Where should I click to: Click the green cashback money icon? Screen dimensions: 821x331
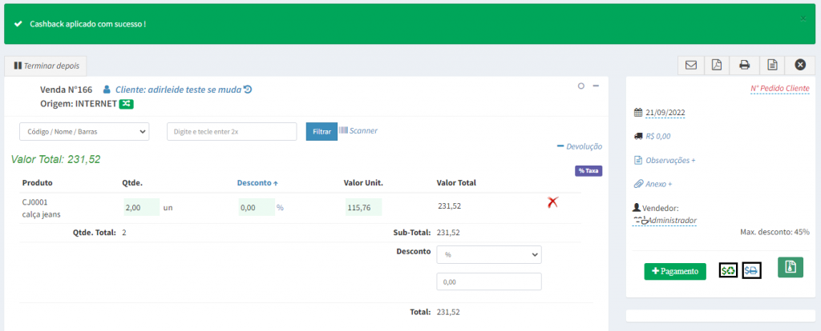(728, 270)
